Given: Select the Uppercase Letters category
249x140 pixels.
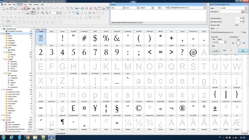Looking at the screenshot, I should [14, 92].
